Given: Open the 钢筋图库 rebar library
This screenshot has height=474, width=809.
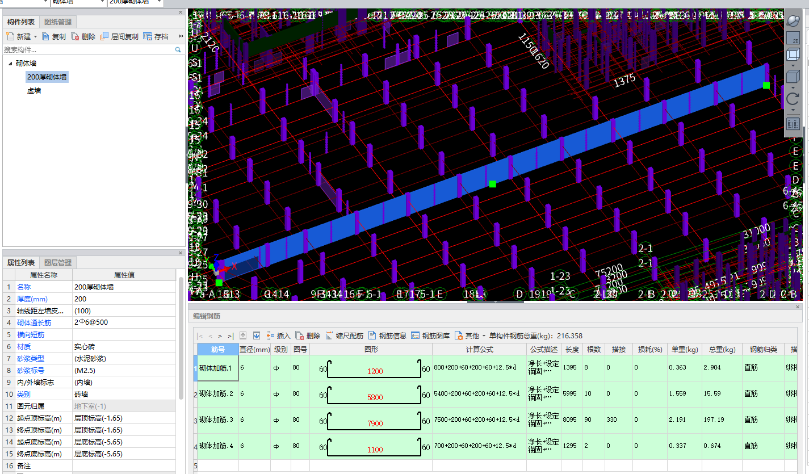Looking at the screenshot, I should tap(430, 335).
